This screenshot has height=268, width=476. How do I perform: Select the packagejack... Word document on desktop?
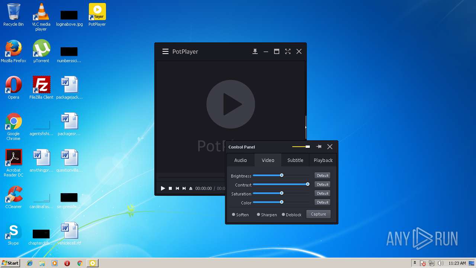tap(69, 88)
